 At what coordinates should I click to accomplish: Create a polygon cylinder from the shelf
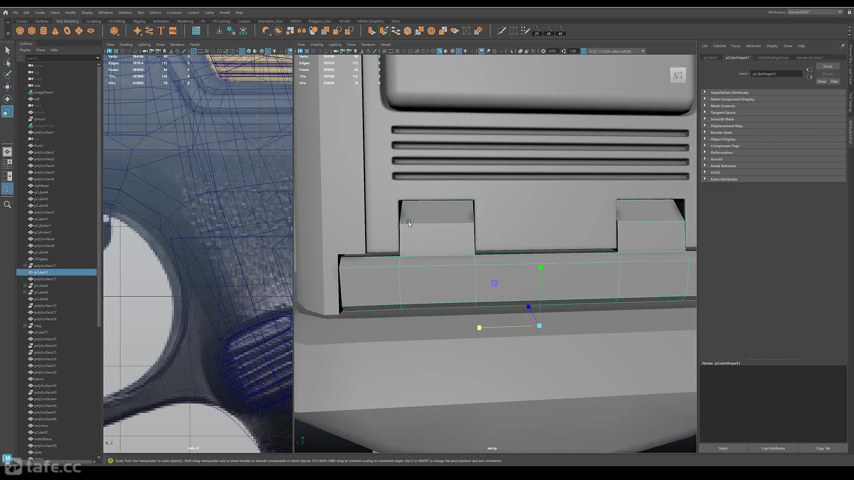(x=44, y=31)
